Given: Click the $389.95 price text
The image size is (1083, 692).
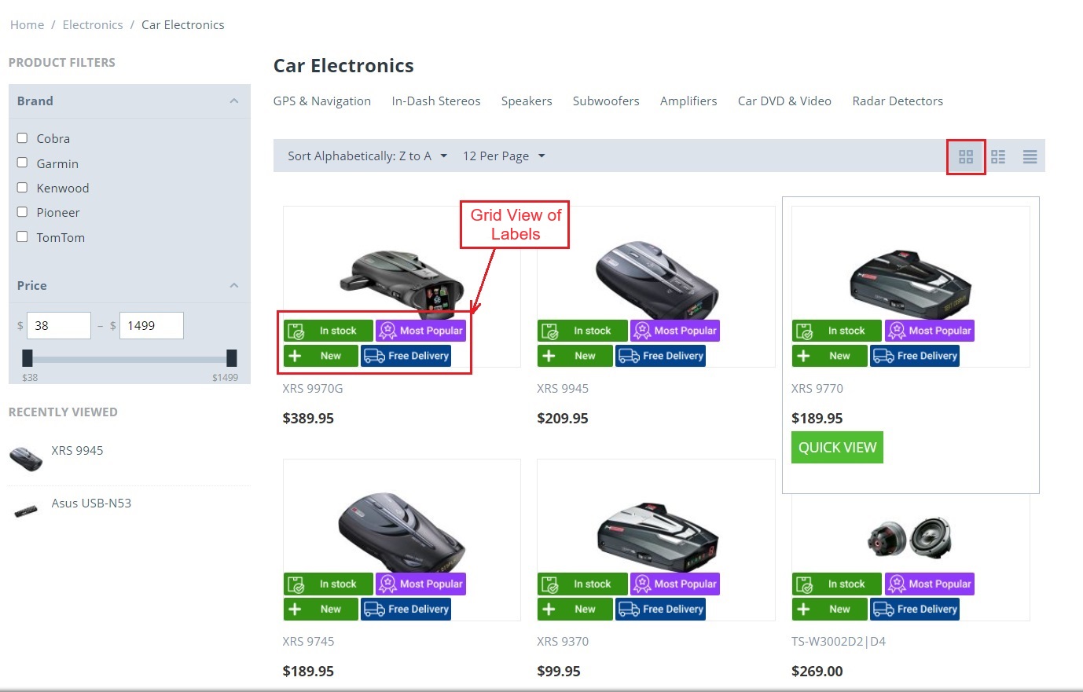Looking at the screenshot, I should click(x=308, y=419).
